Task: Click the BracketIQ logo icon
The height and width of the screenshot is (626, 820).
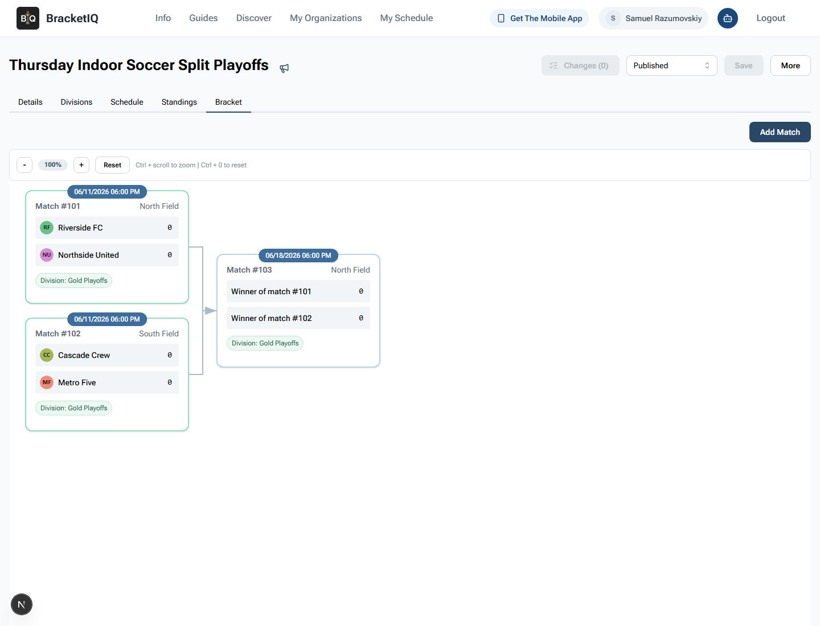Action: 28,18
